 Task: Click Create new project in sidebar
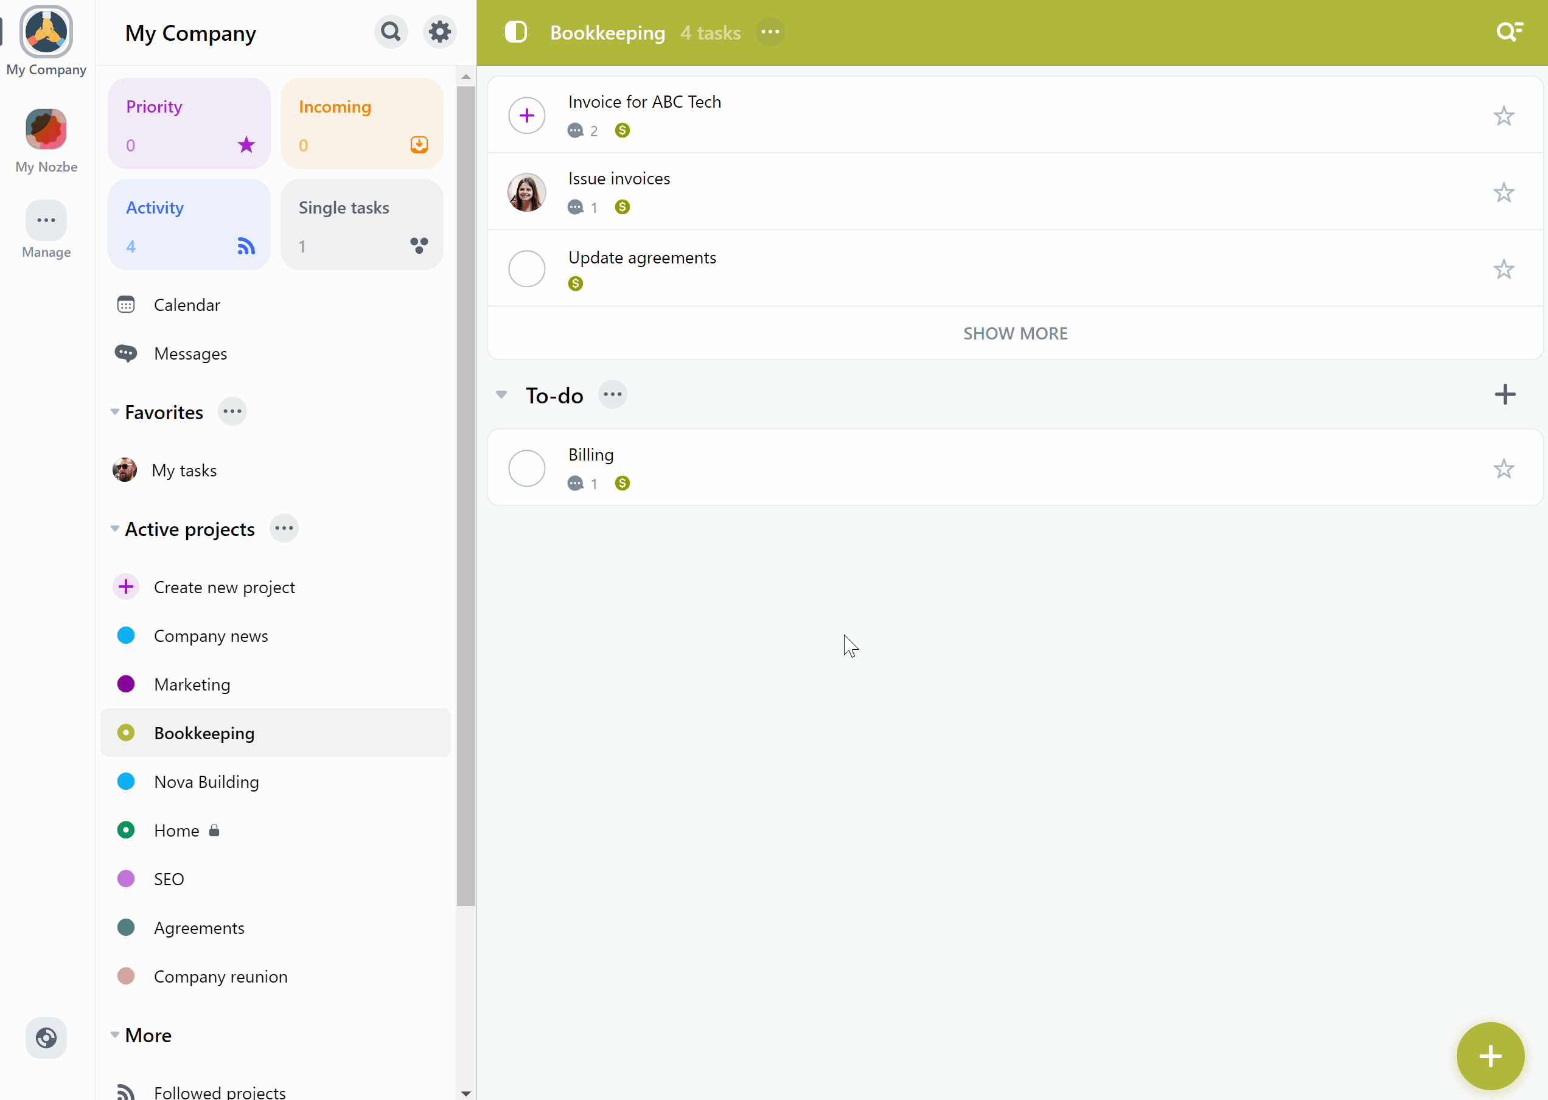tap(224, 587)
